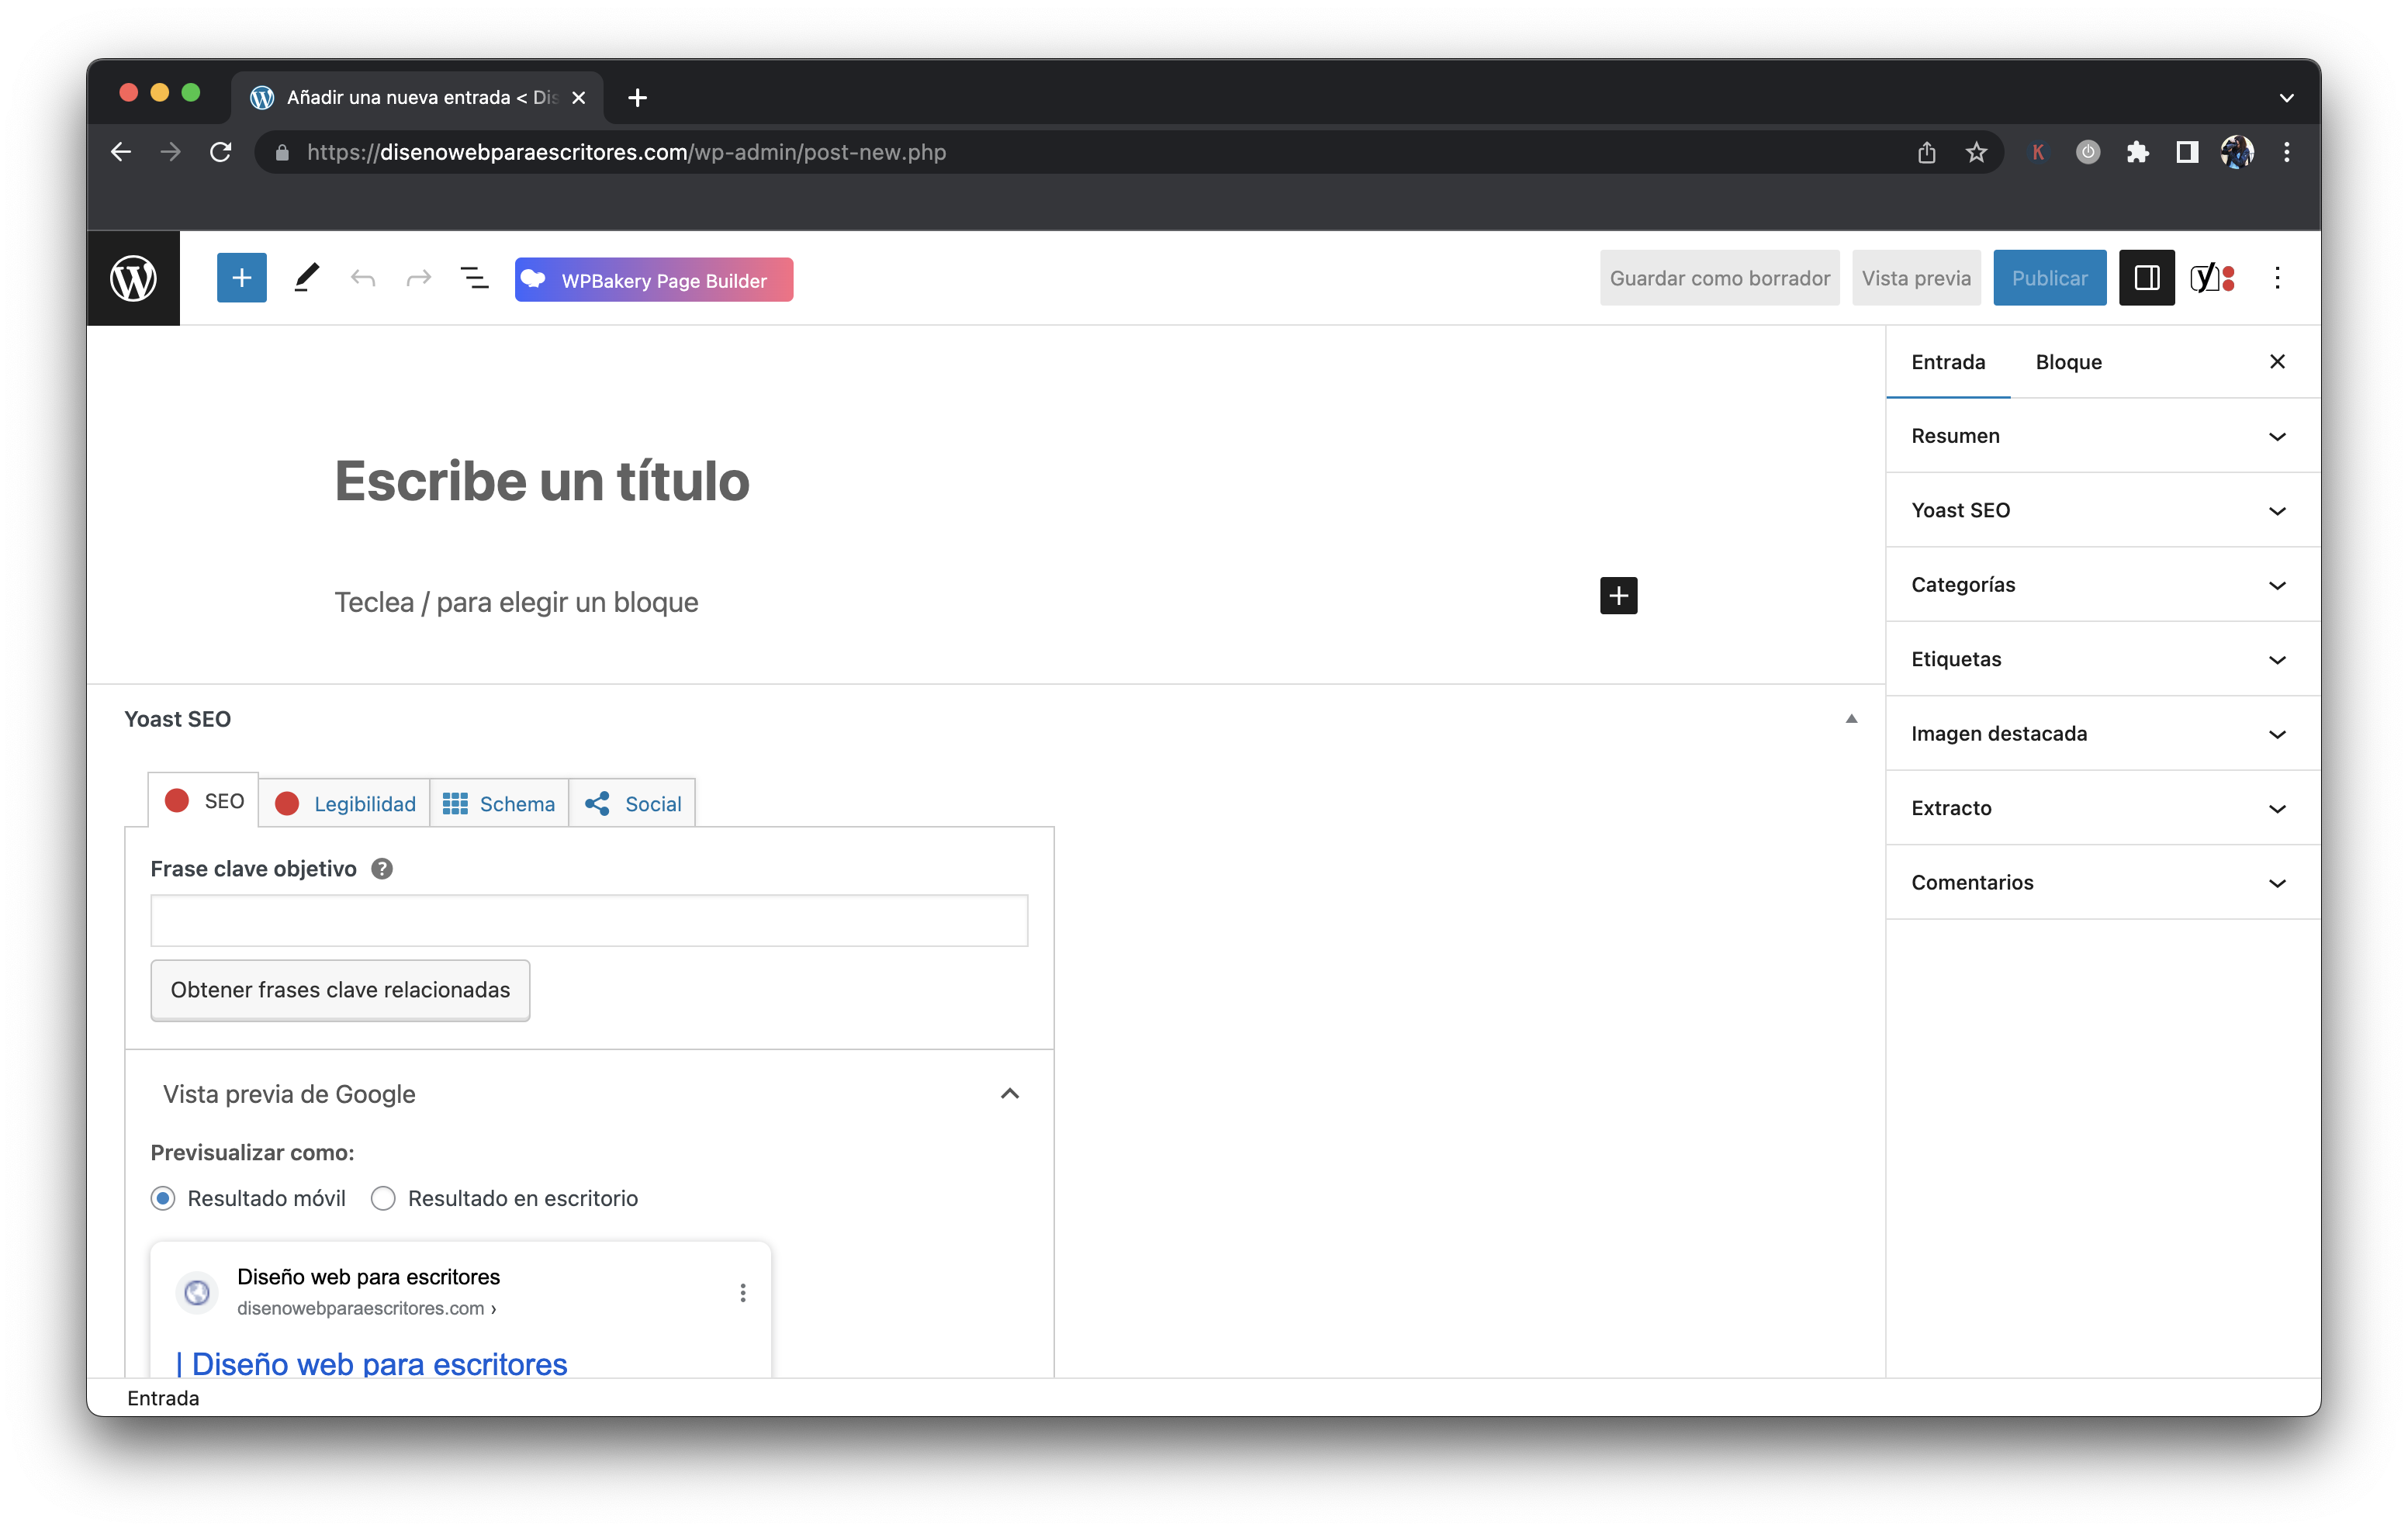Switch to the Bloque tab

2068,362
